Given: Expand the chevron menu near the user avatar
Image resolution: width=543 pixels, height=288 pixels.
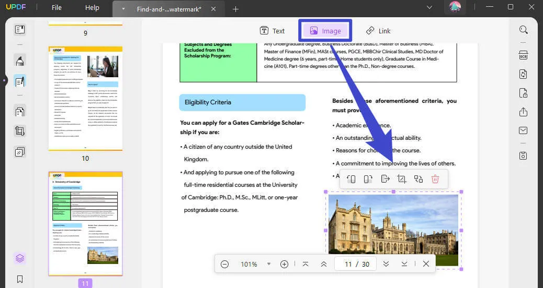Looking at the screenshot, I should (x=429, y=7).
